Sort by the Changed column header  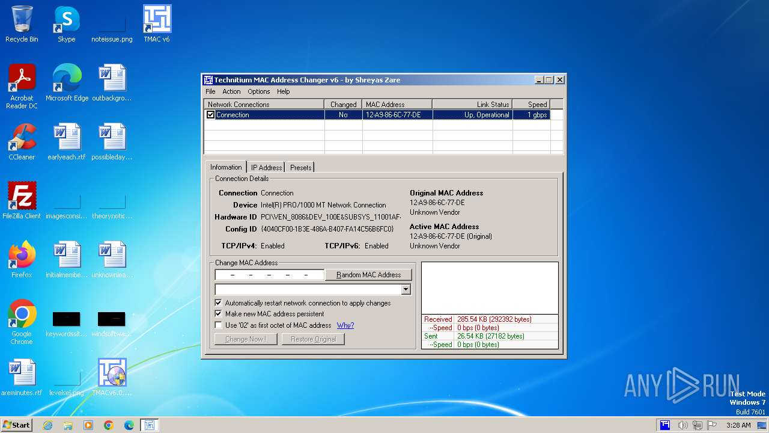(344, 105)
